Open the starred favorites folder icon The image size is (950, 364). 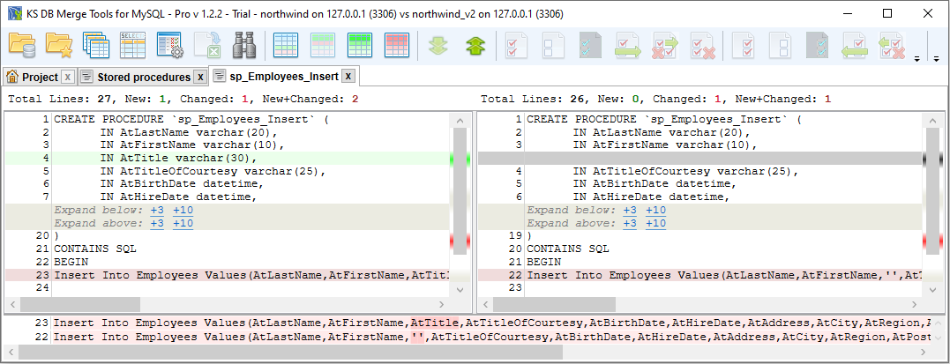(x=59, y=46)
